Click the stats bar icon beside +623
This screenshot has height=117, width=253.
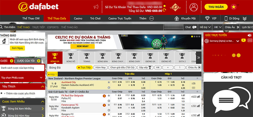[199, 97]
